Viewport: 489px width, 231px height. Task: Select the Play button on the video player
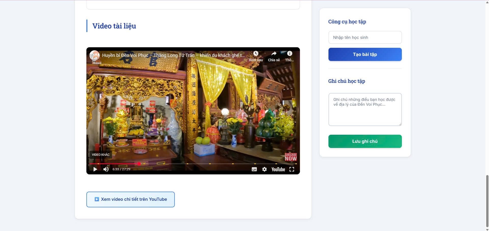[95, 169]
